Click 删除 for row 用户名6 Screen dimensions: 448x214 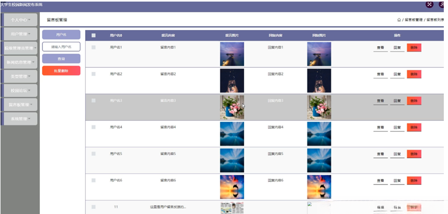tap(414, 181)
